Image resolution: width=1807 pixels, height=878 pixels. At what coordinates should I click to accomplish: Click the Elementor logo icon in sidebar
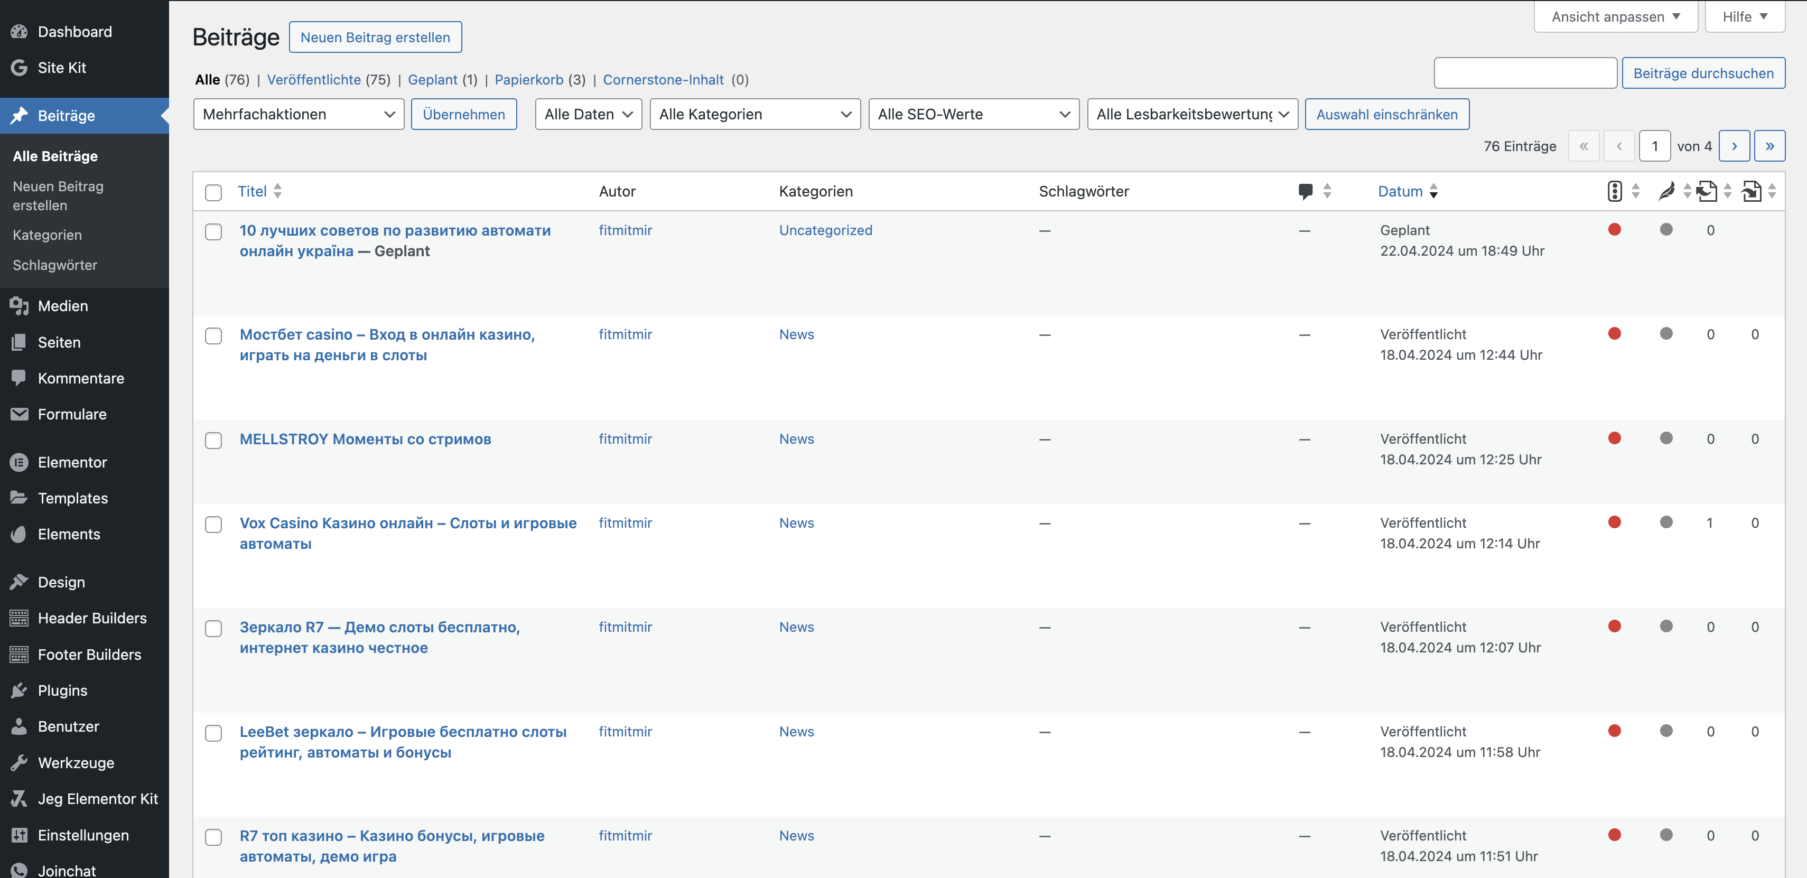pos(19,462)
